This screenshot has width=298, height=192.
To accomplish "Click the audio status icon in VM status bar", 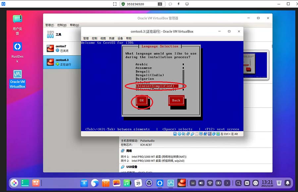I will point(183,134).
